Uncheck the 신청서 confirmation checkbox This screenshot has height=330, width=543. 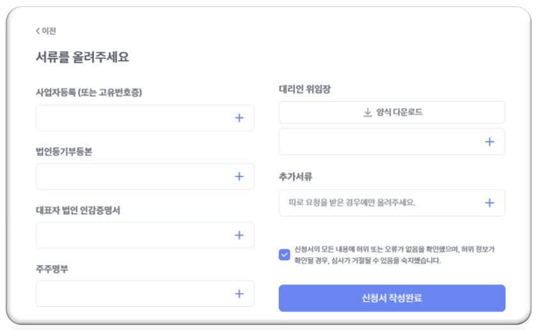(285, 255)
